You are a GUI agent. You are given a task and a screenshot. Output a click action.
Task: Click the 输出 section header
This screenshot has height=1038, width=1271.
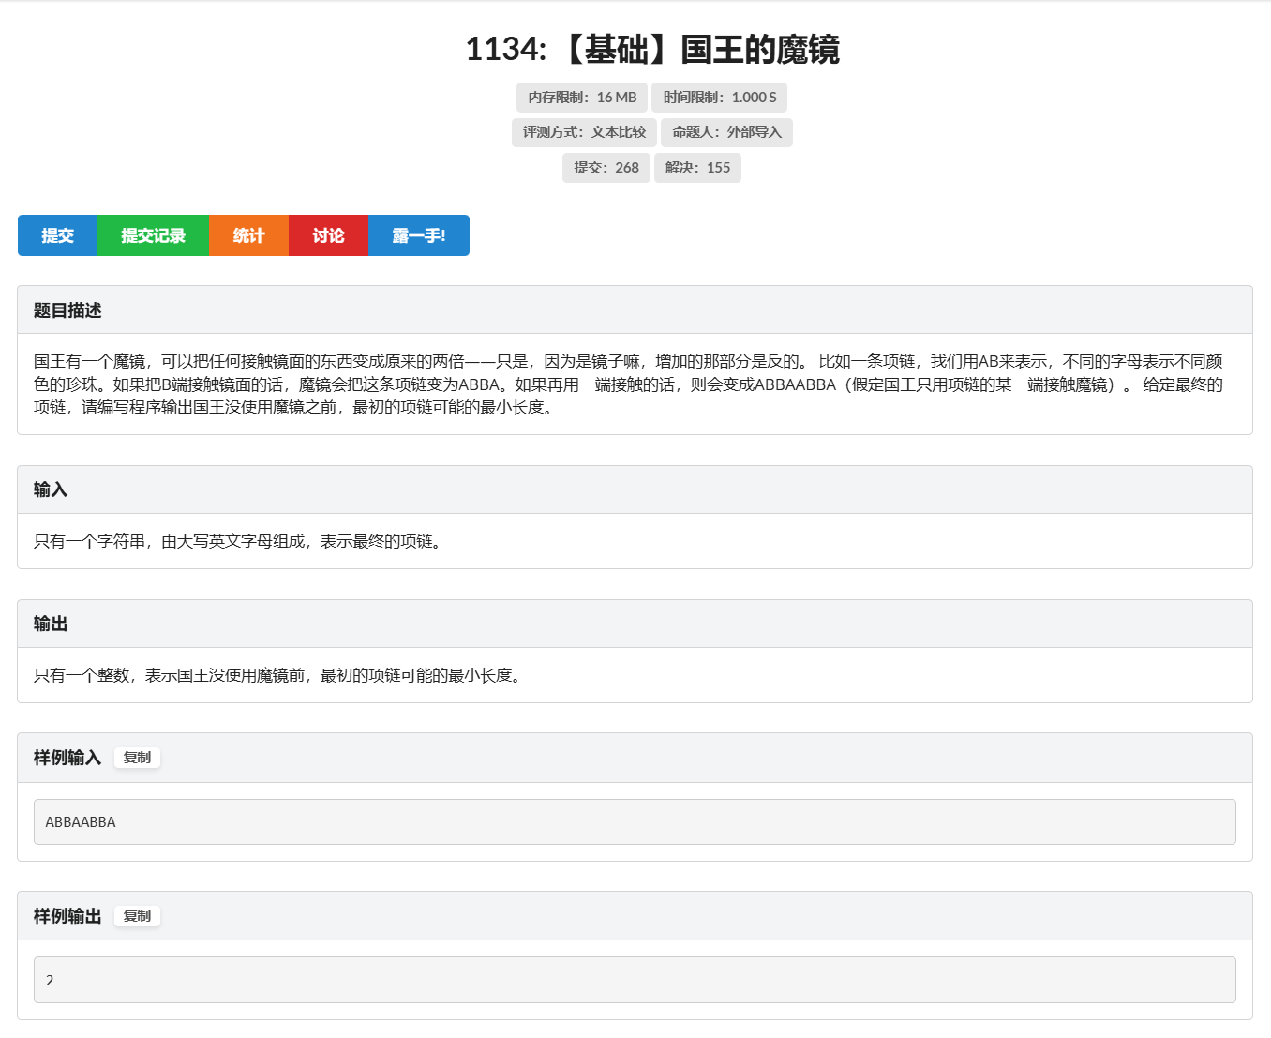point(49,623)
